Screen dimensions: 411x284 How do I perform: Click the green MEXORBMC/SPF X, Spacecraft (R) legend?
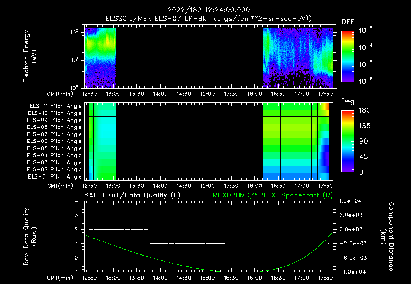tap(273, 195)
